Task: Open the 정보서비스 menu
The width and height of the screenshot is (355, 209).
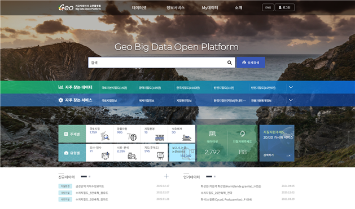Action: coord(176,8)
